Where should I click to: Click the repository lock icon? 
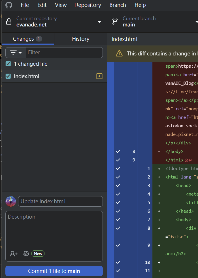coord(9,21)
